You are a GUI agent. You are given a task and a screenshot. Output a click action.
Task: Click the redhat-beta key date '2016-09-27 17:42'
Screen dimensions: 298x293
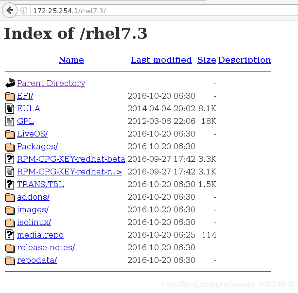(x=161, y=159)
